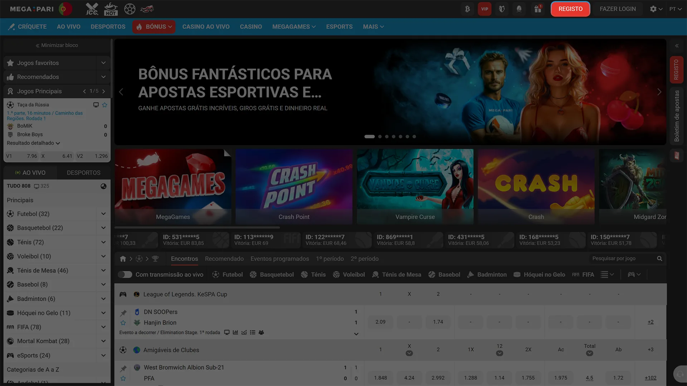Viewport: 687px width, 386px height.
Task: Click Minimizar bloco link
Action: (57, 45)
